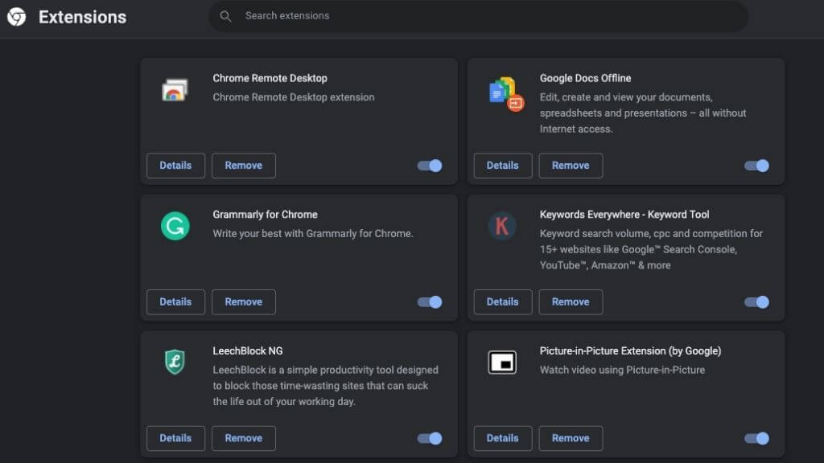Click the Picture-in-Picture extension icon

click(502, 363)
